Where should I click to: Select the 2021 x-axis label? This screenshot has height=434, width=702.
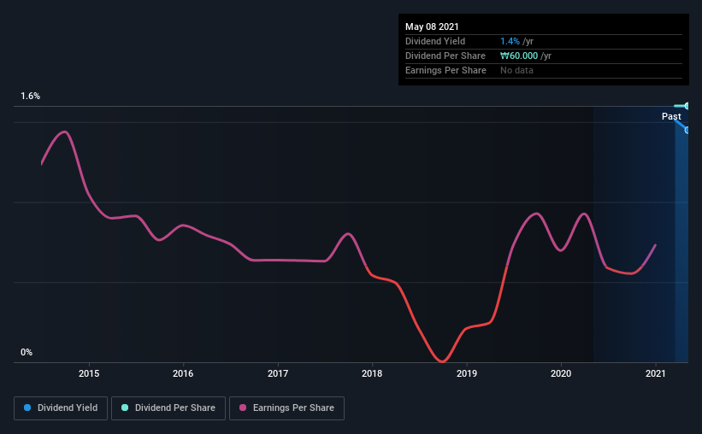coord(656,373)
